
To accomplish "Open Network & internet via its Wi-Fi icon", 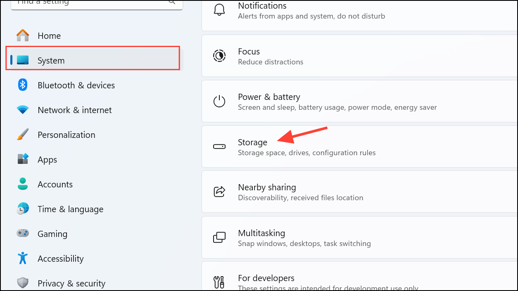I will point(22,110).
